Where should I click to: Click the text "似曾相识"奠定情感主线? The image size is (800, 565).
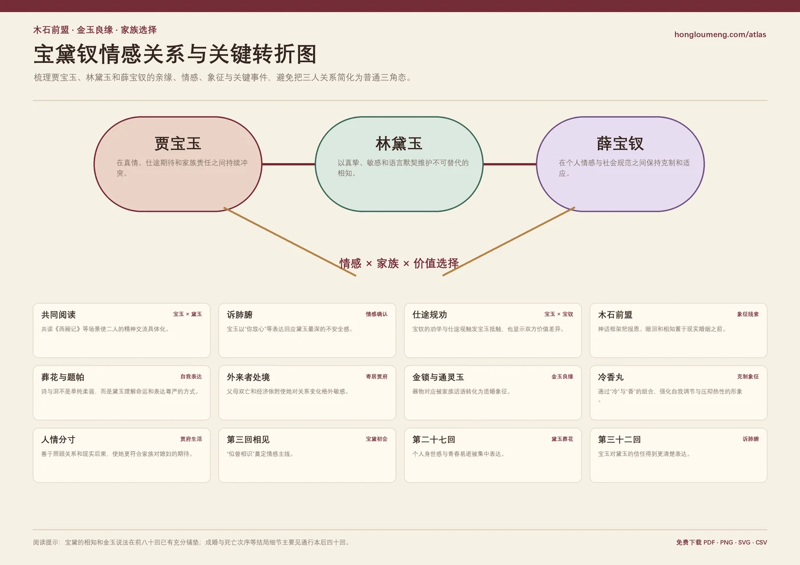tap(261, 454)
